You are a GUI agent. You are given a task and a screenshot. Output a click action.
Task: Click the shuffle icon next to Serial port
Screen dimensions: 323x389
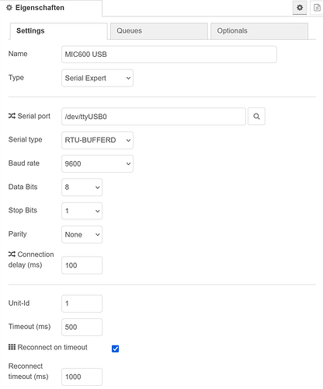[x=12, y=116]
